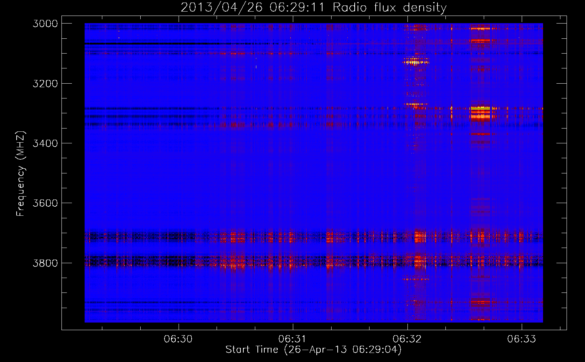Click the 3000 frequency tick label
Image resolution: width=585 pixels, height=362 pixels.
point(45,24)
